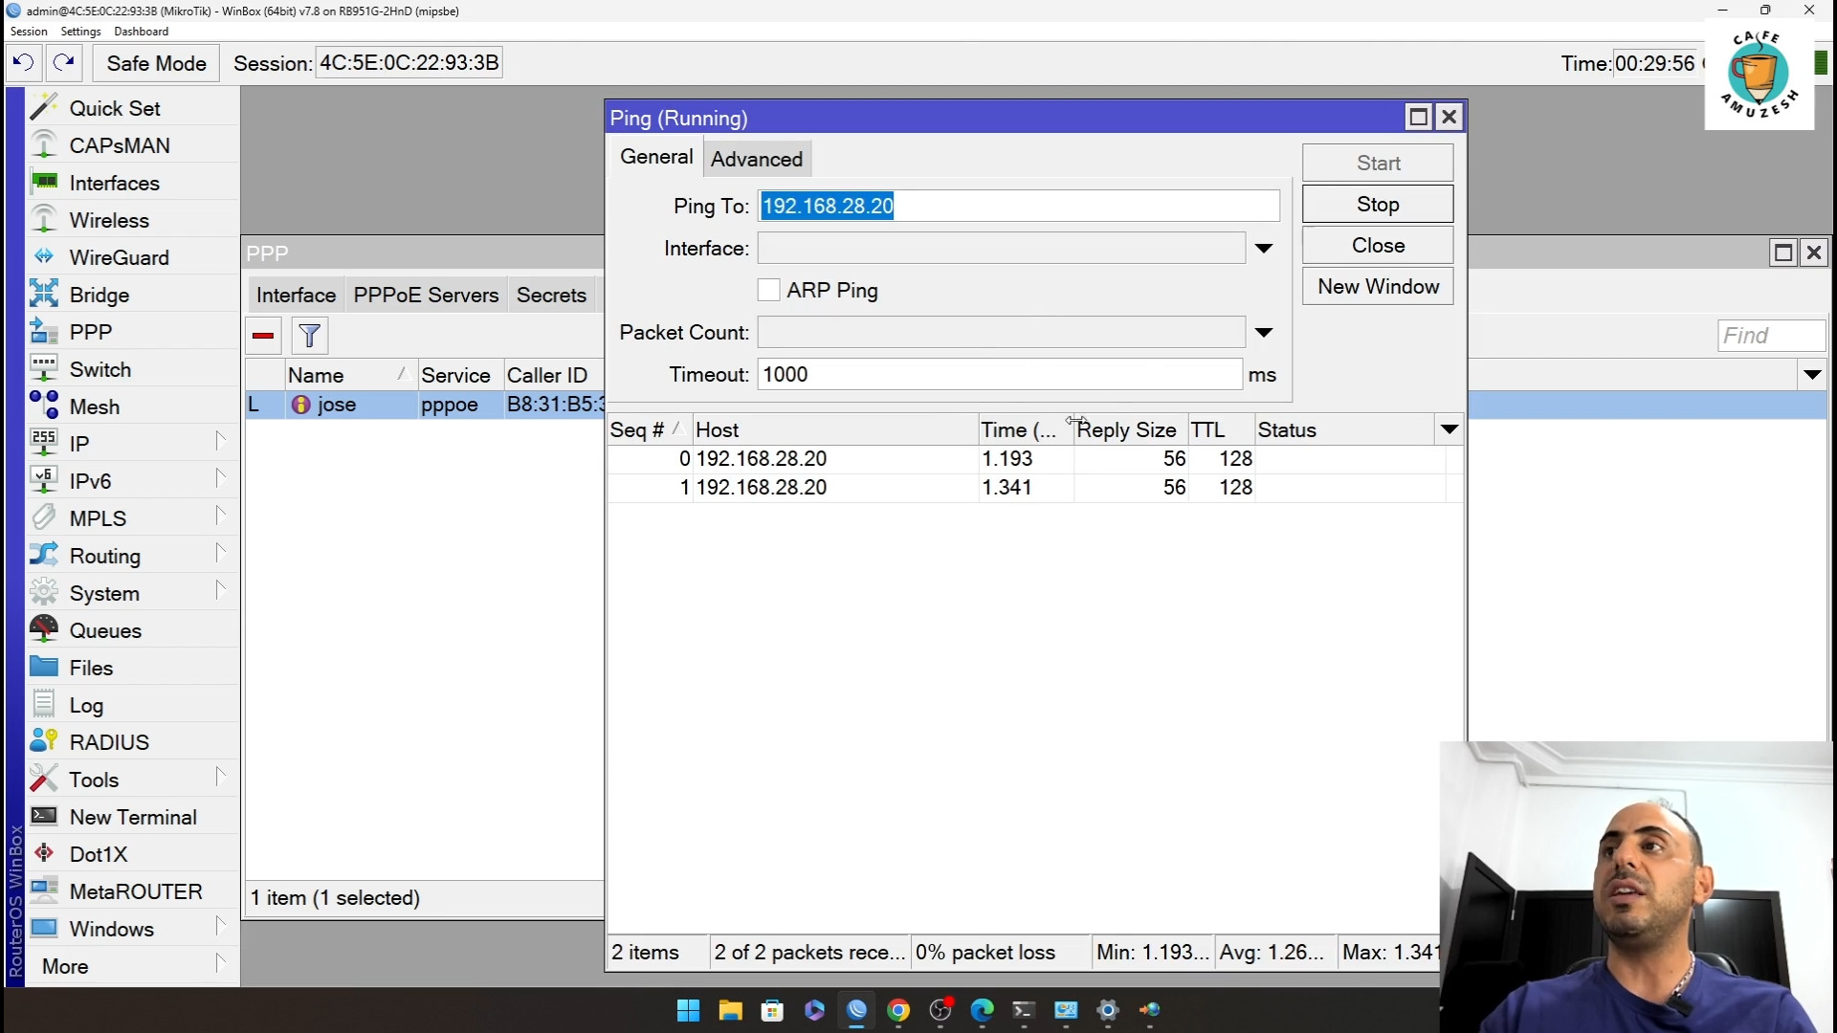Open Log in the sidebar
The height and width of the screenshot is (1033, 1837).
tap(133, 705)
